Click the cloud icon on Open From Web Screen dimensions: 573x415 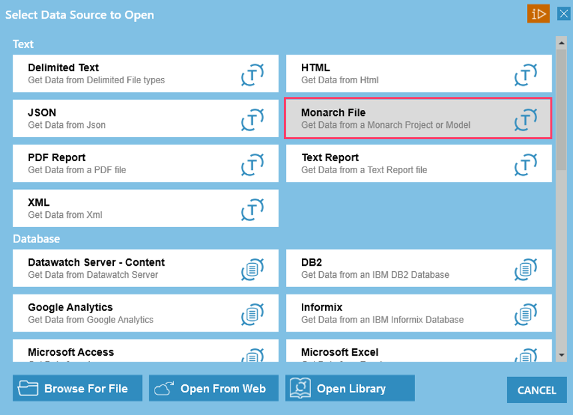[x=164, y=388]
